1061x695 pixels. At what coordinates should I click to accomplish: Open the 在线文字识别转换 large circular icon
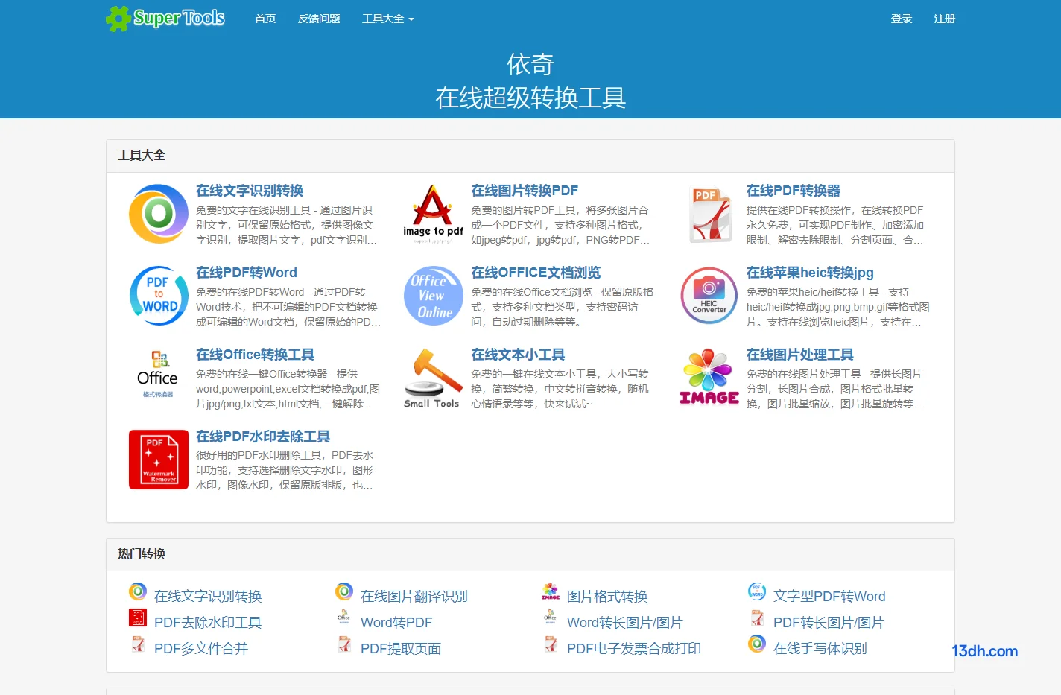(159, 214)
